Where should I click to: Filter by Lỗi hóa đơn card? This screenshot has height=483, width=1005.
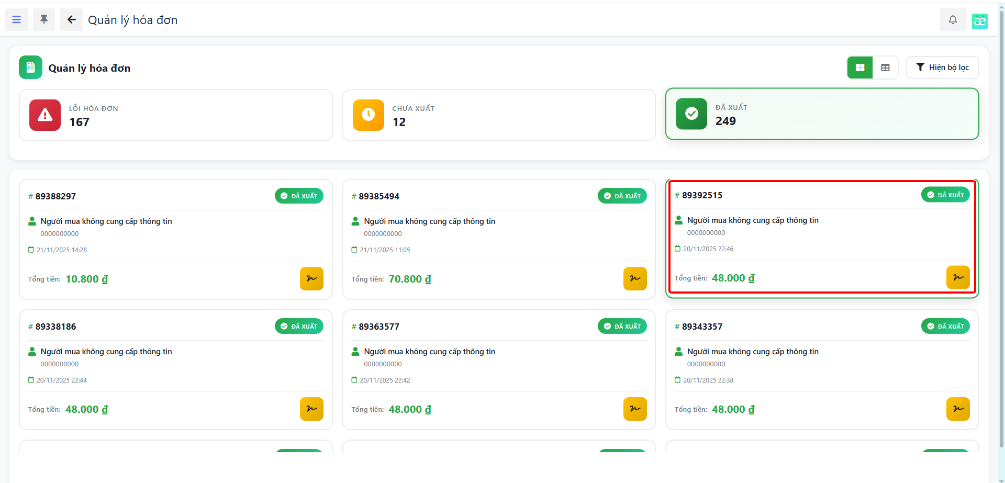tap(176, 115)
